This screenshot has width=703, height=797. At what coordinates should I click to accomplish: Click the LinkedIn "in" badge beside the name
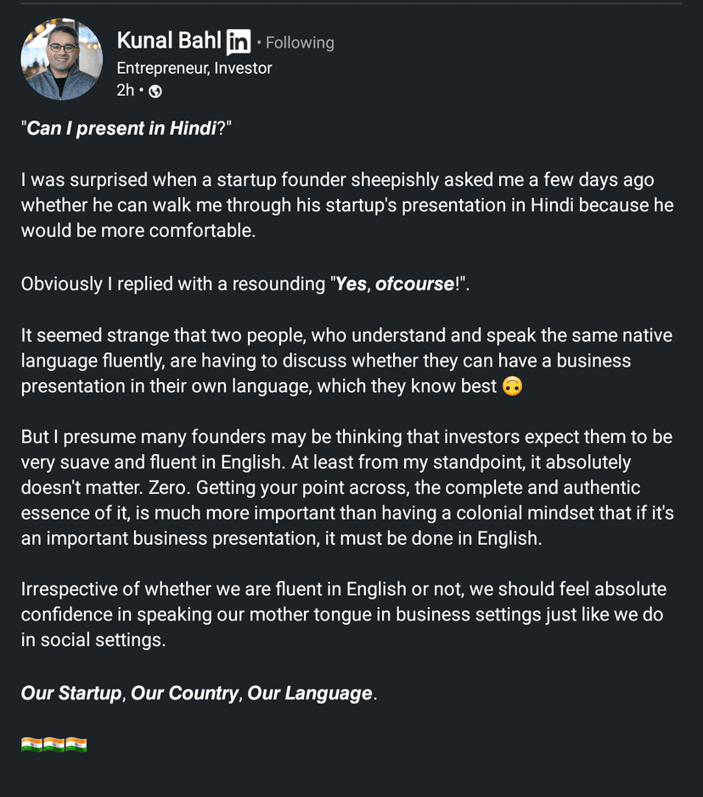239,42
